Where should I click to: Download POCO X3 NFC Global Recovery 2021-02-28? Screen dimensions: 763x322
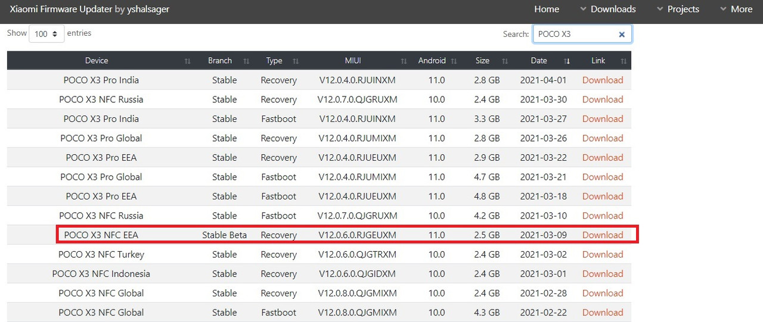(603, 293)
